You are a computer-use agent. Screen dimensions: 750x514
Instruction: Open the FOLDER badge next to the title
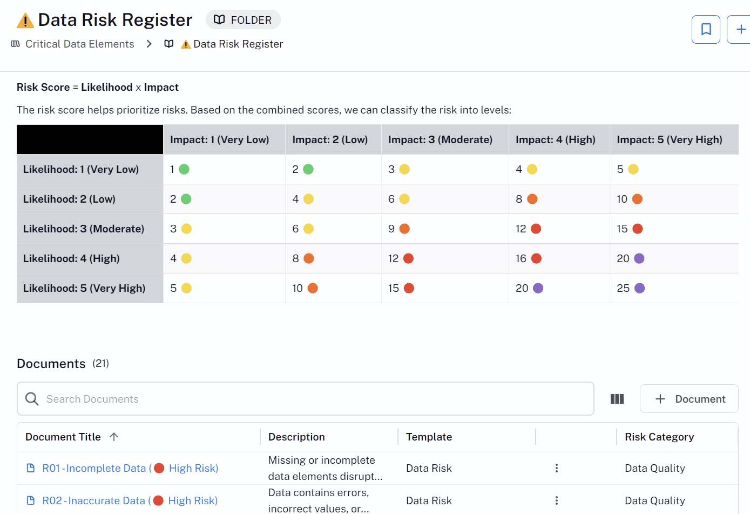click(x=243, y=19)
